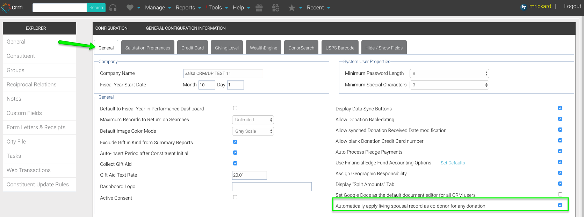Open City File in the Explorer
This screenshot has height=217, width=584.
click(x=39, y=142)
